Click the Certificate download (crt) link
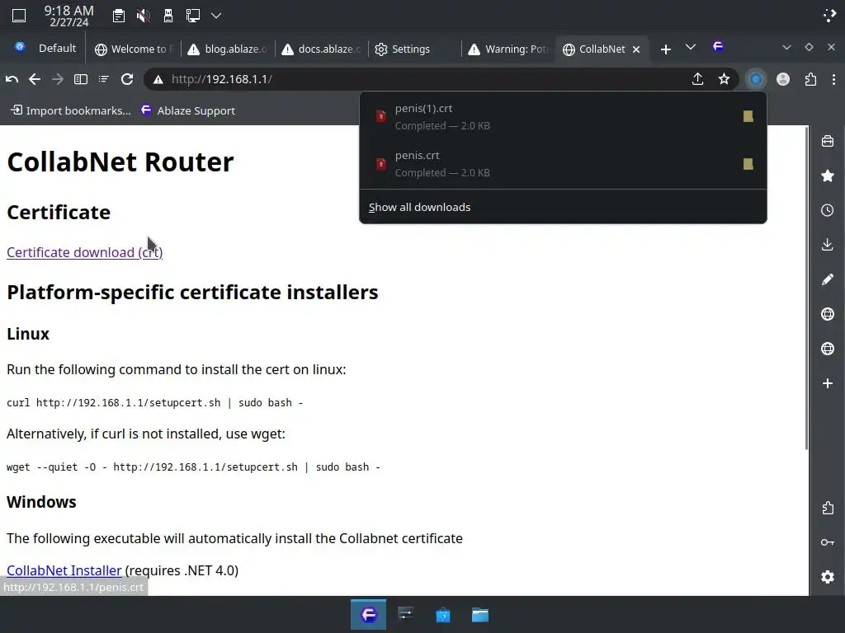845x633 pixels. [85, 252]
